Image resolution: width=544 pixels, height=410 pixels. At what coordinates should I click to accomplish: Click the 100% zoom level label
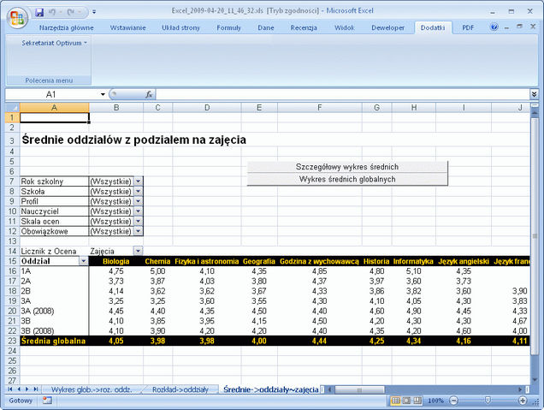pos(435,401)
